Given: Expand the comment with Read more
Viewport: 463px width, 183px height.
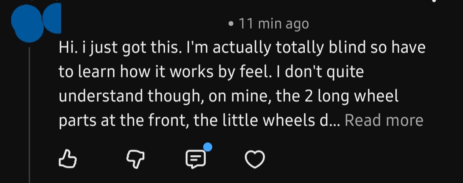Looking at the screenshot, I should [384, 121].
